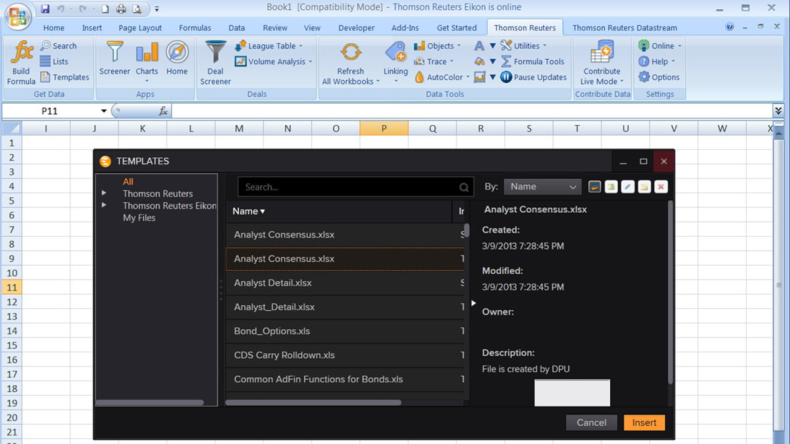Switch to the Formulas tab
The image size is (790, 444).
tap(195, 28)
